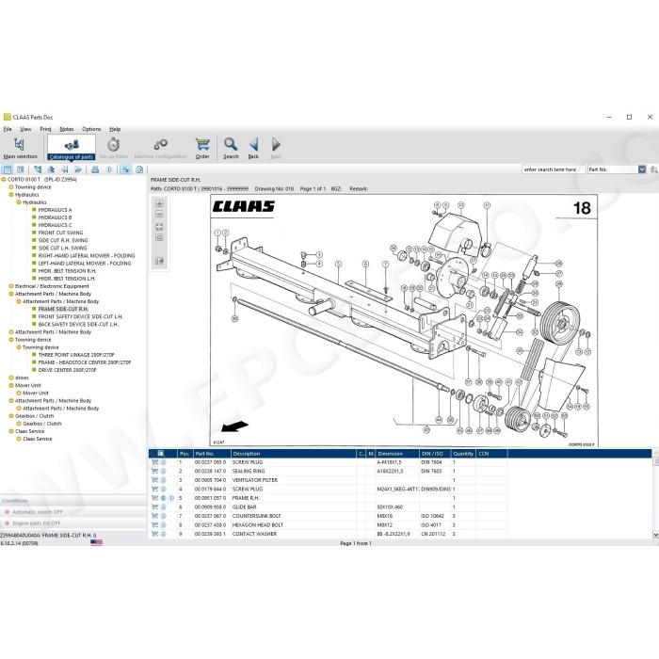Expand Electrical / Electronic Equipment node
Image resolution: width=659 pixels, height=659 pixels.
[x=11, y=286]
